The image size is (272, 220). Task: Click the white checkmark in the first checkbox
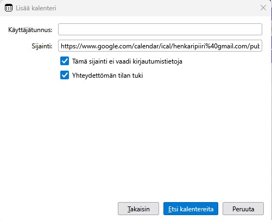pos(65,61)
